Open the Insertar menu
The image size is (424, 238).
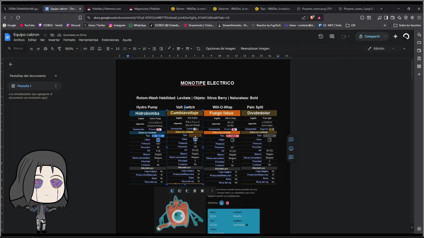click(x=54, y=40)
